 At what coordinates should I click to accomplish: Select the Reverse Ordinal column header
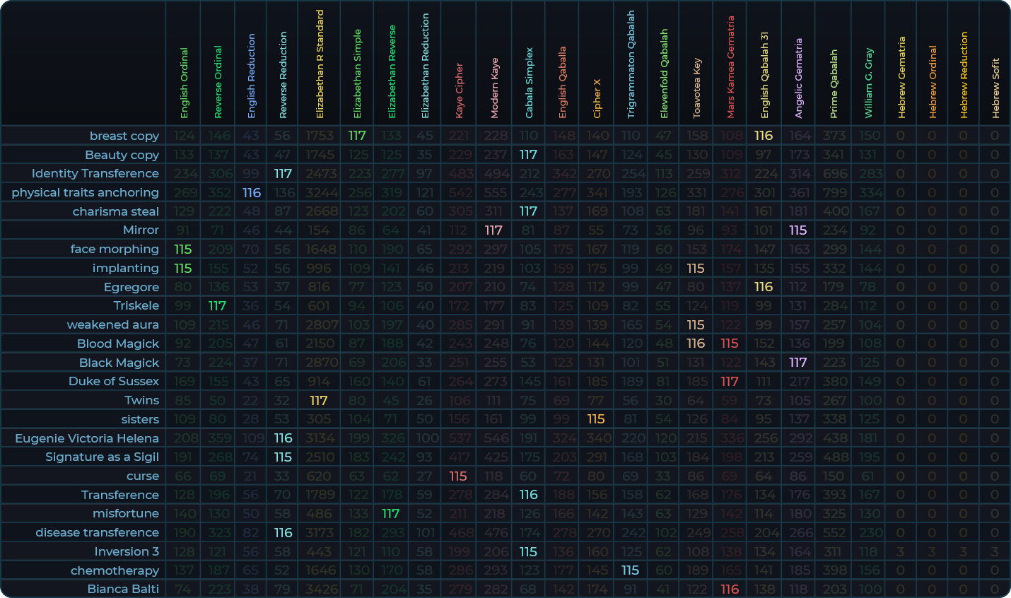coord(218,82)
